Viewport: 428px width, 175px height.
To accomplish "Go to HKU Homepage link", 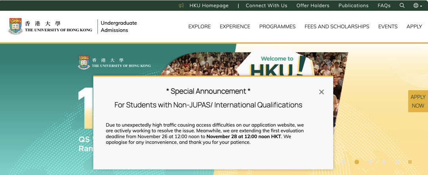I will pyautogui.click(x=209, y=6).
